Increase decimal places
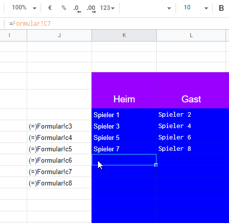The width and height of the screenshot is (229, 223). coord(91,8)
